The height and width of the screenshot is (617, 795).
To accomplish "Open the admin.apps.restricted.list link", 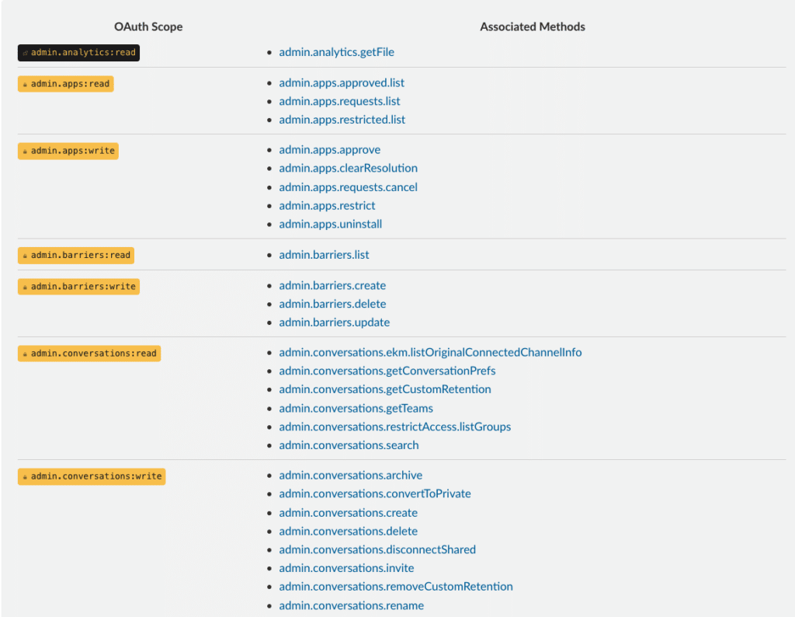I will tap(342, 120).
